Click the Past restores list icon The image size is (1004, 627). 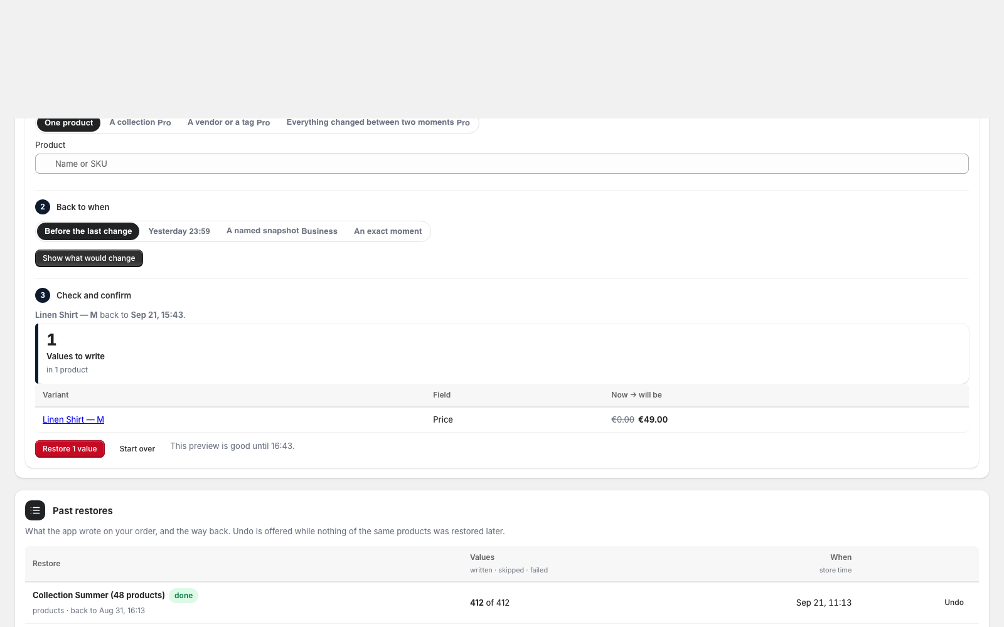[35, 510]
